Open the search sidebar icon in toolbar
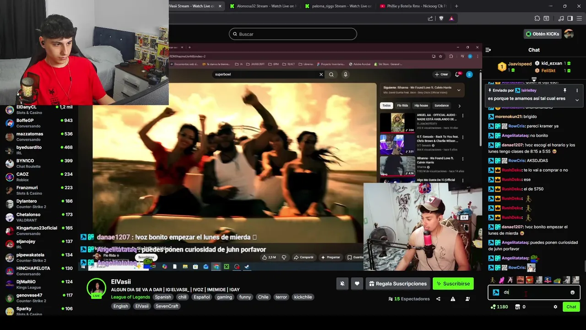Viewport: 586px width, 330px height. click(x=546, y=18)
